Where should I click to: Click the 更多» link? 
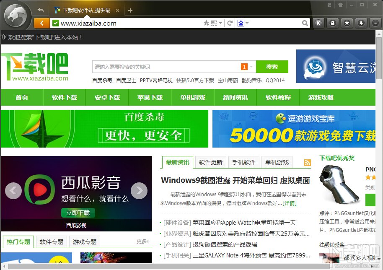(143, 241)
